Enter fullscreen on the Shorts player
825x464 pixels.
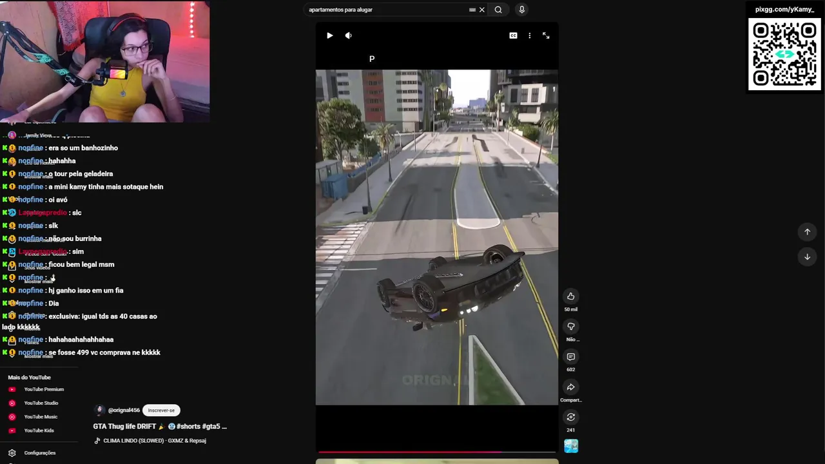pyautogui.click(x=546, y=35)
